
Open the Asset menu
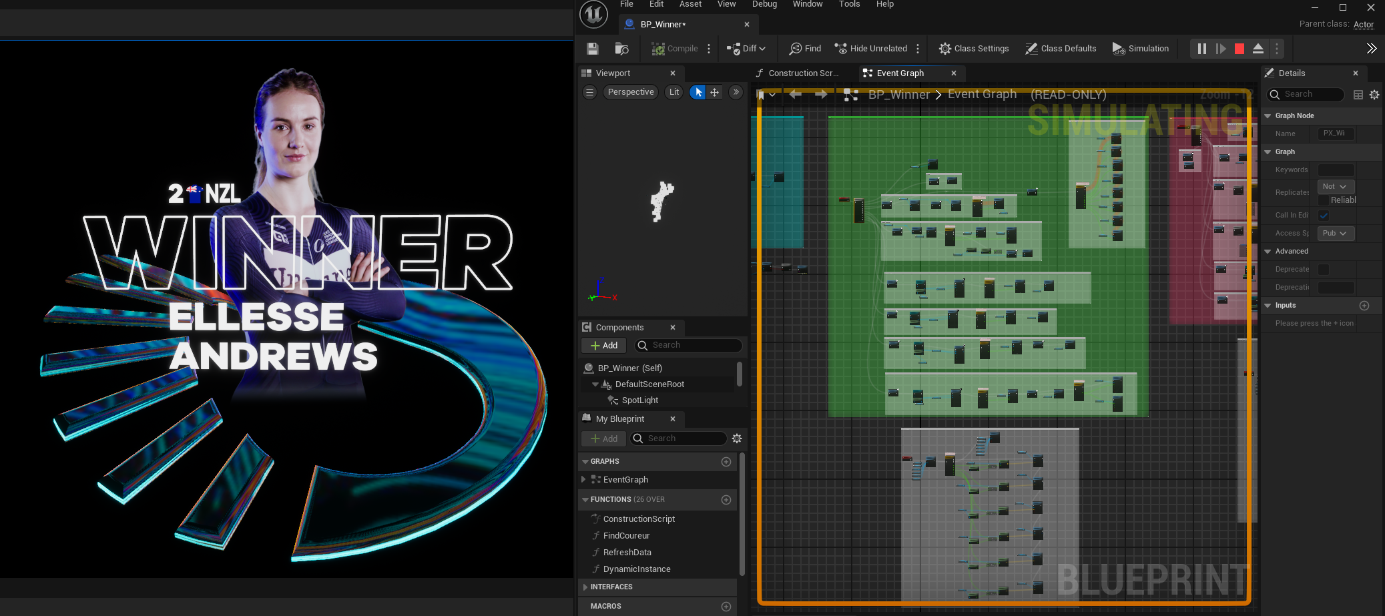[x=690, y=4]
